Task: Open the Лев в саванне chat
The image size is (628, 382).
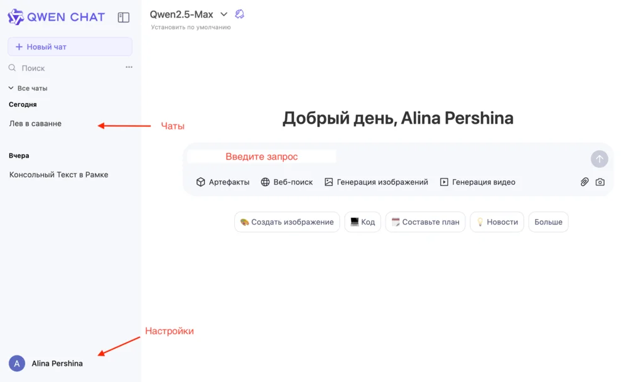Action: (x=35, y=124)
